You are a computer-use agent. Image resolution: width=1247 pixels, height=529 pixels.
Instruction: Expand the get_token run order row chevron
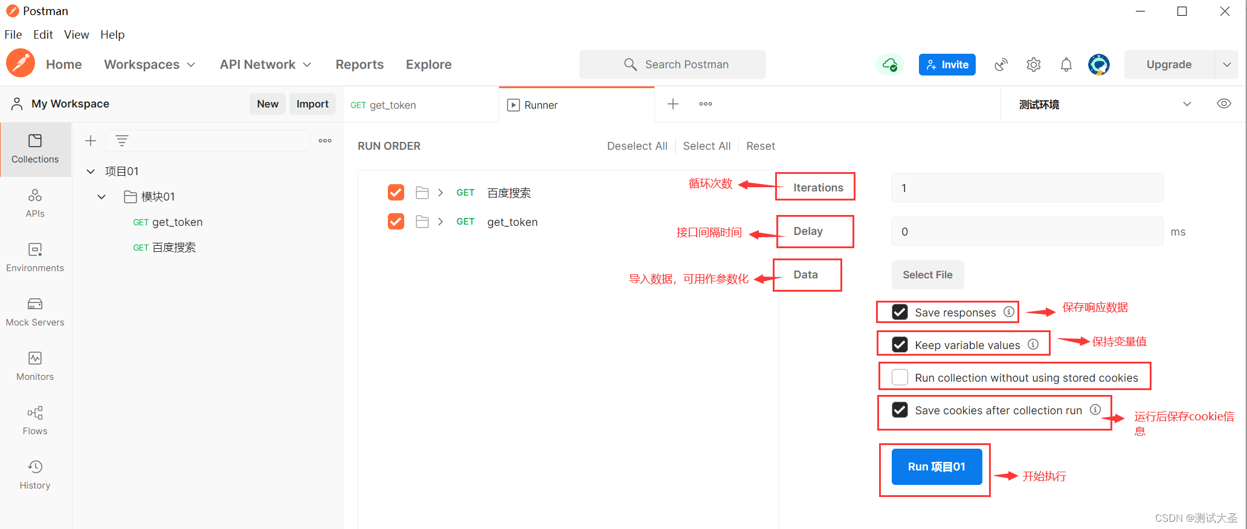(x=440, y=222)
